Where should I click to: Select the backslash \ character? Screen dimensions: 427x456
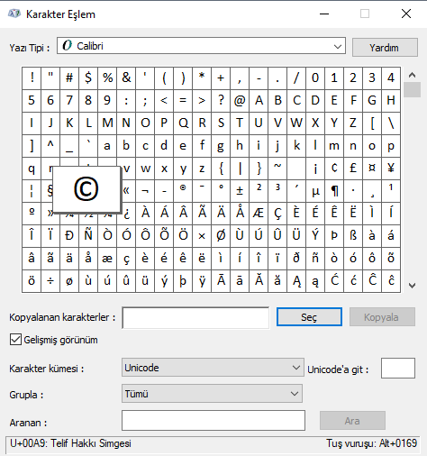click(391, 123)
